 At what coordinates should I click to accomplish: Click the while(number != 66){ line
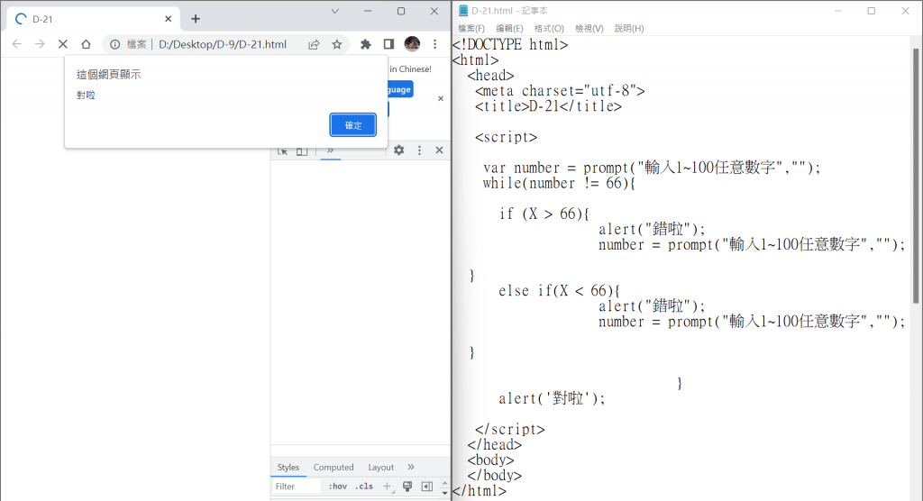tap(559, 183)
